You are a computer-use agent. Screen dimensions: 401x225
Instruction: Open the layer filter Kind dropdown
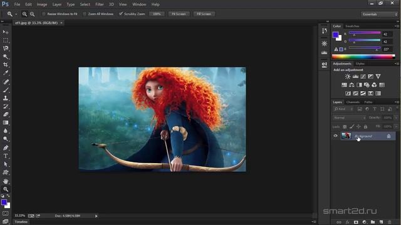(x=343, y=109)
